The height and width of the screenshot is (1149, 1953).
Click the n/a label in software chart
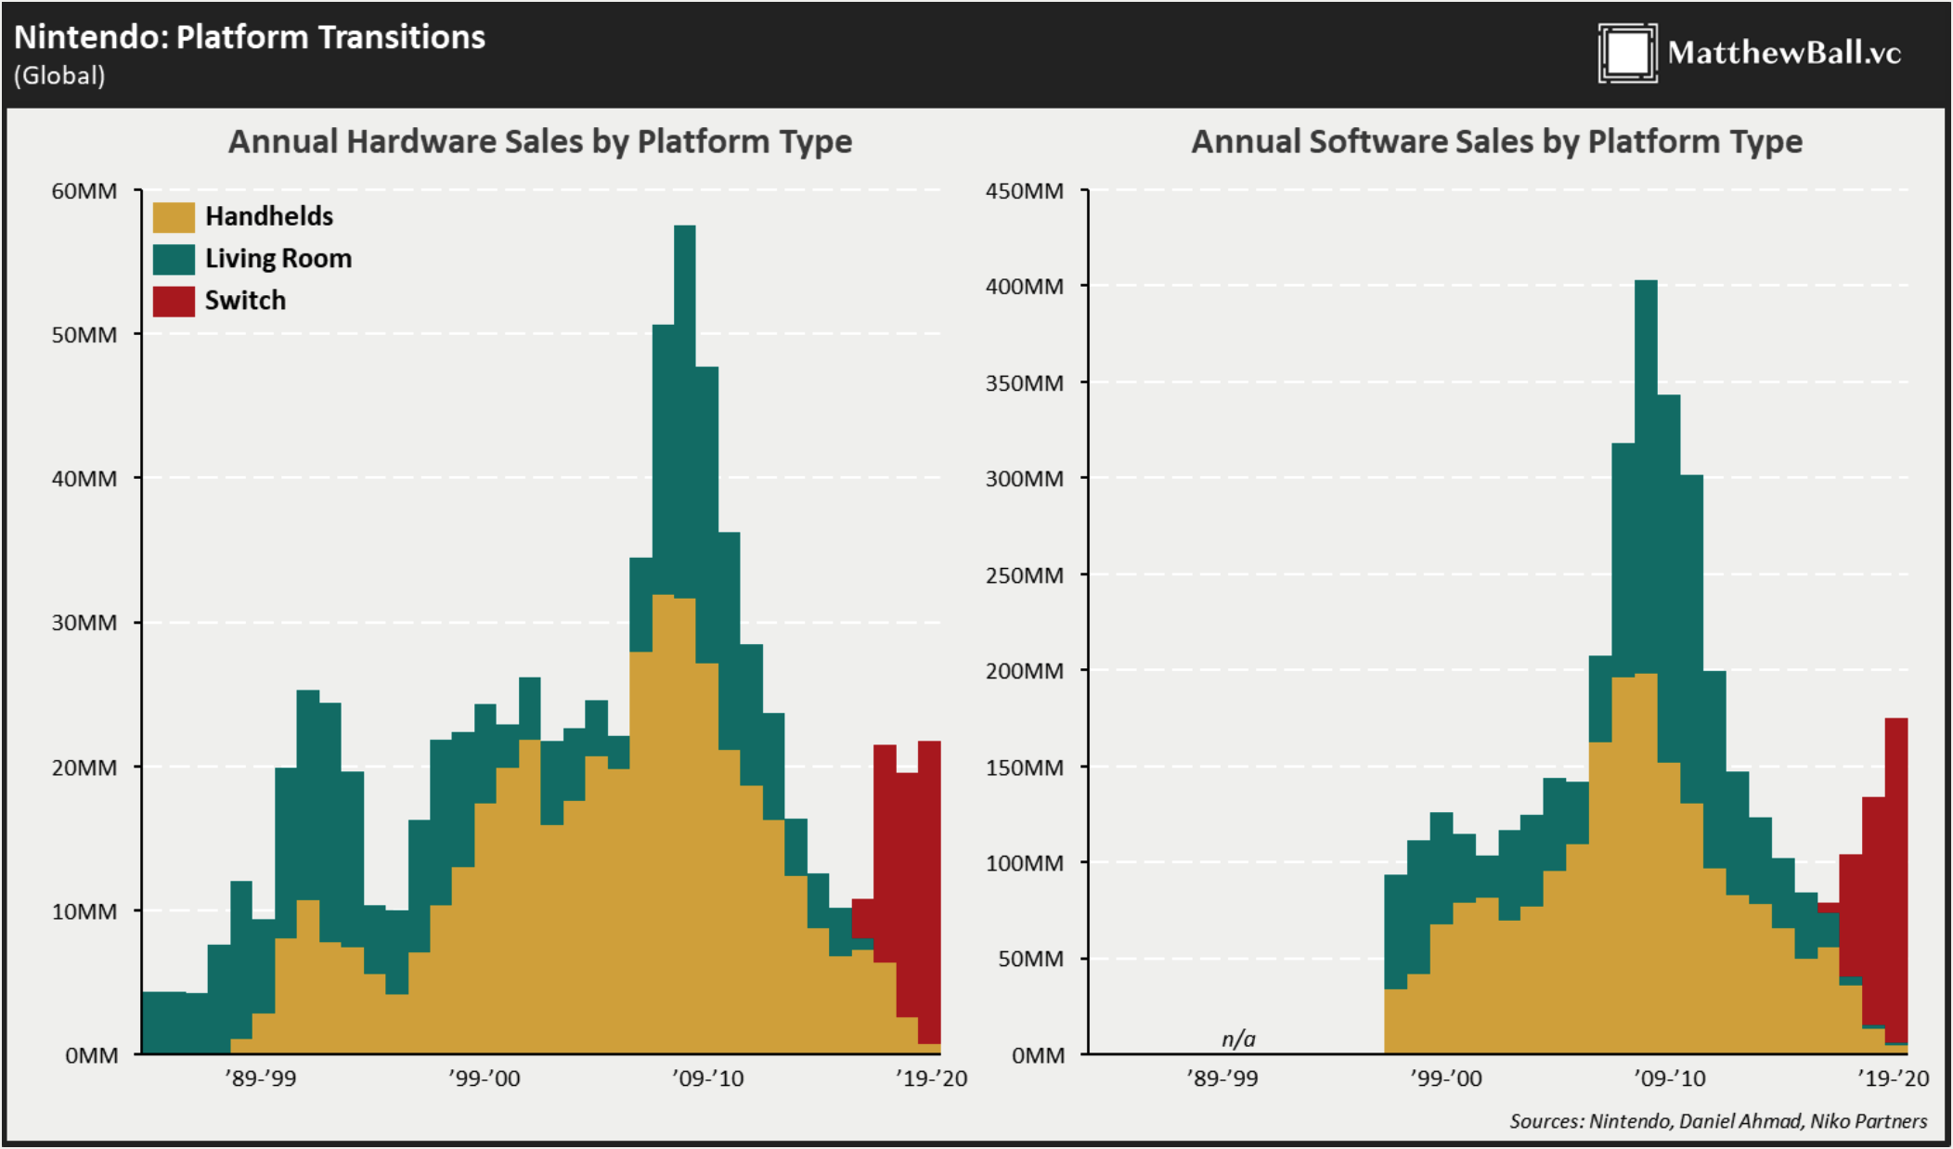click(x=1238, y=1039)
